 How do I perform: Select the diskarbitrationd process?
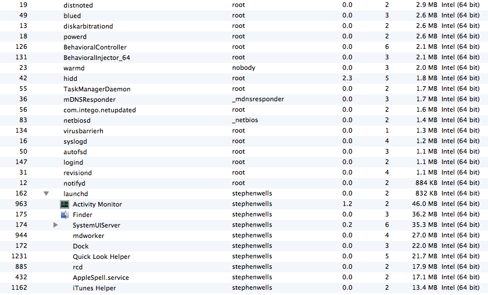point(244,26)
